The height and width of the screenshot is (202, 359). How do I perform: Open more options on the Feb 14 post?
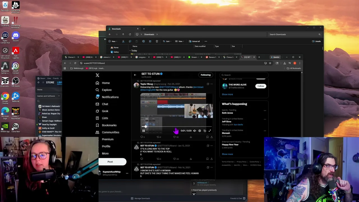pyautogui.click(x=211, y=167)
